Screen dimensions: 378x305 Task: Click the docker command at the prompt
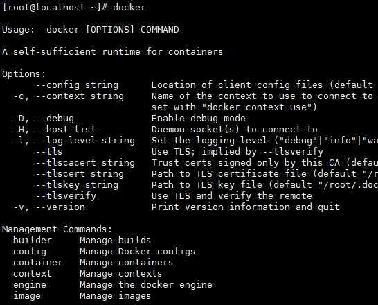[129, 7]
